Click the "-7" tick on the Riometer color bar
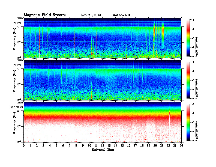 [193, 122]
